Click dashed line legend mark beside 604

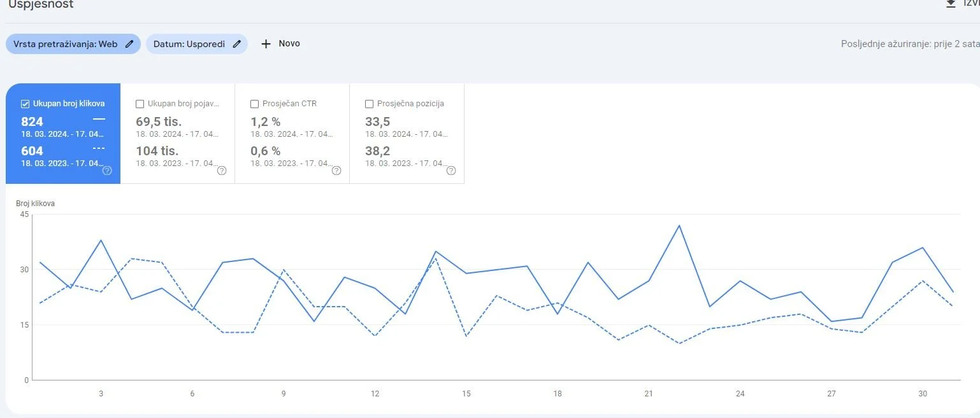pyautogui.click(x=99, y=148)
